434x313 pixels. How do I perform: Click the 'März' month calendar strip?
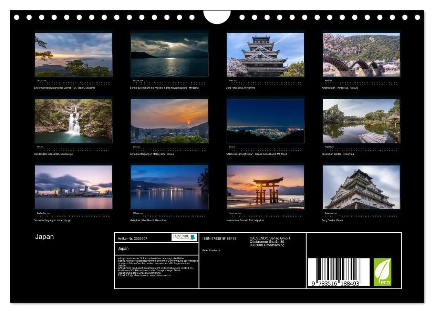click(x=265, y=82)
